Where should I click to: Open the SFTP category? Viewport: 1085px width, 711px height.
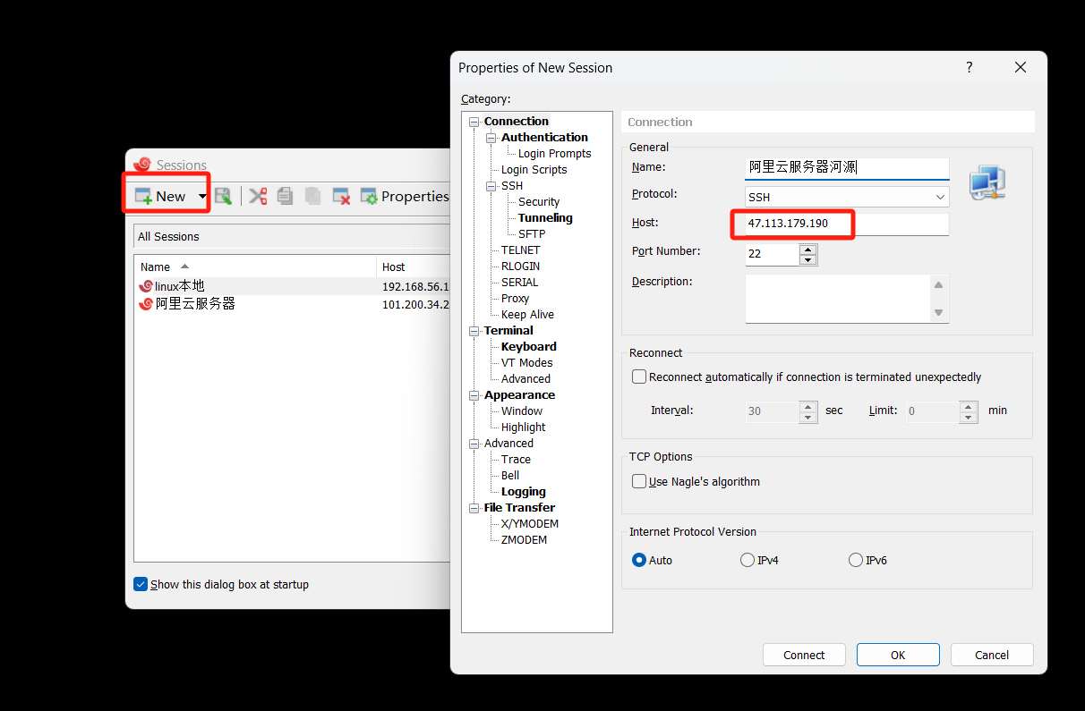coord(532,234)
